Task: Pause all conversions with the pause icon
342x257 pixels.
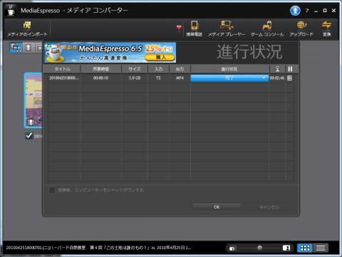Action: coord(290,69)
